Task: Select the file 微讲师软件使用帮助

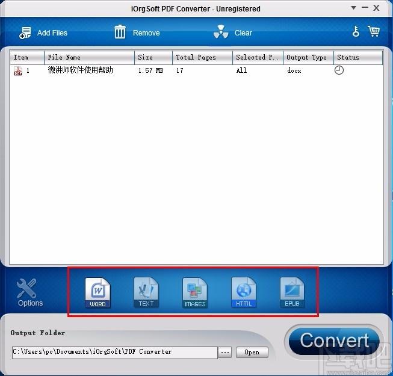Action: [x=80, y=70]
